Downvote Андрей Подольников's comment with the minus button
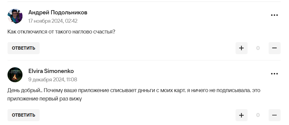The height and width of the screenshot is (125, 289). pyautogui.click(x=274, y=48)
